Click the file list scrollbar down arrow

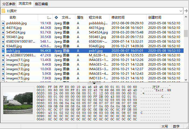[x=186, y=80]
